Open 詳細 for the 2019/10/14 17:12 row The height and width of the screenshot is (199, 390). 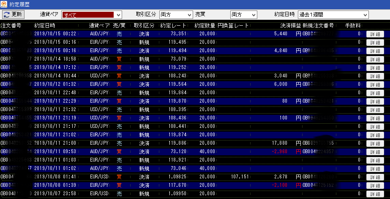click(375, 68)
